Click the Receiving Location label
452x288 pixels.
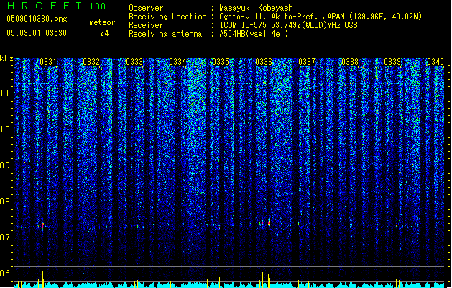pos(167,17)
